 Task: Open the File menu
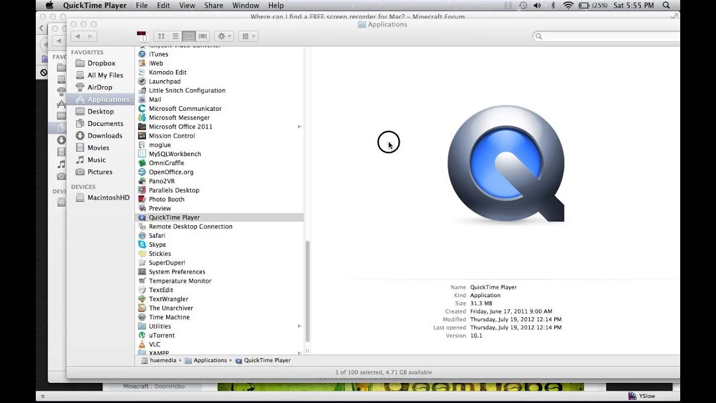coord(142,5)
